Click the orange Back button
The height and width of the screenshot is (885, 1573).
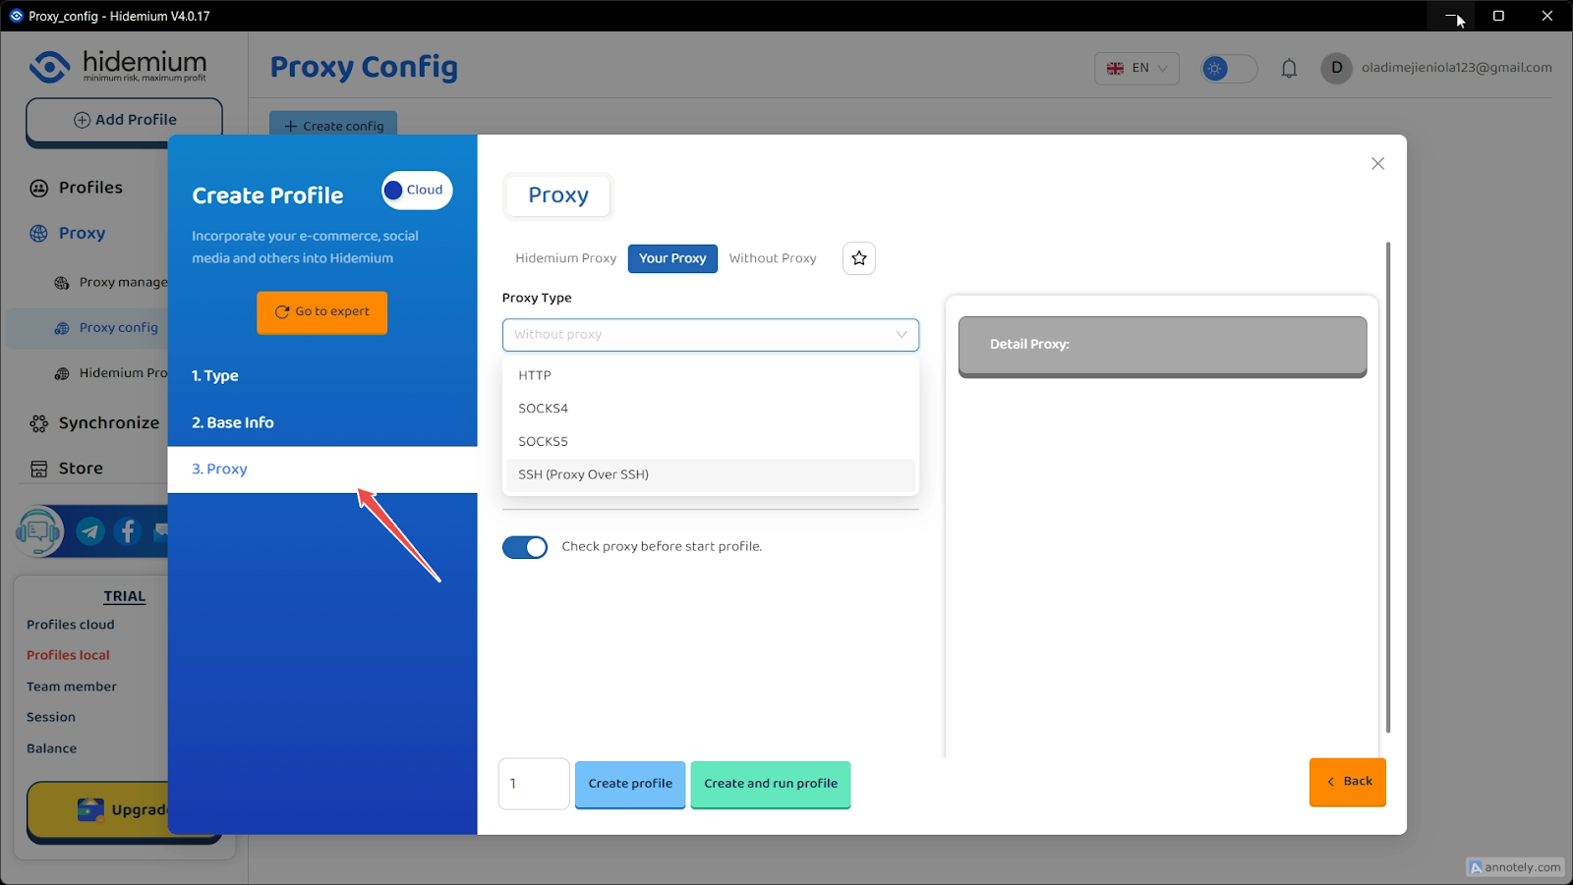[1348, 782]
